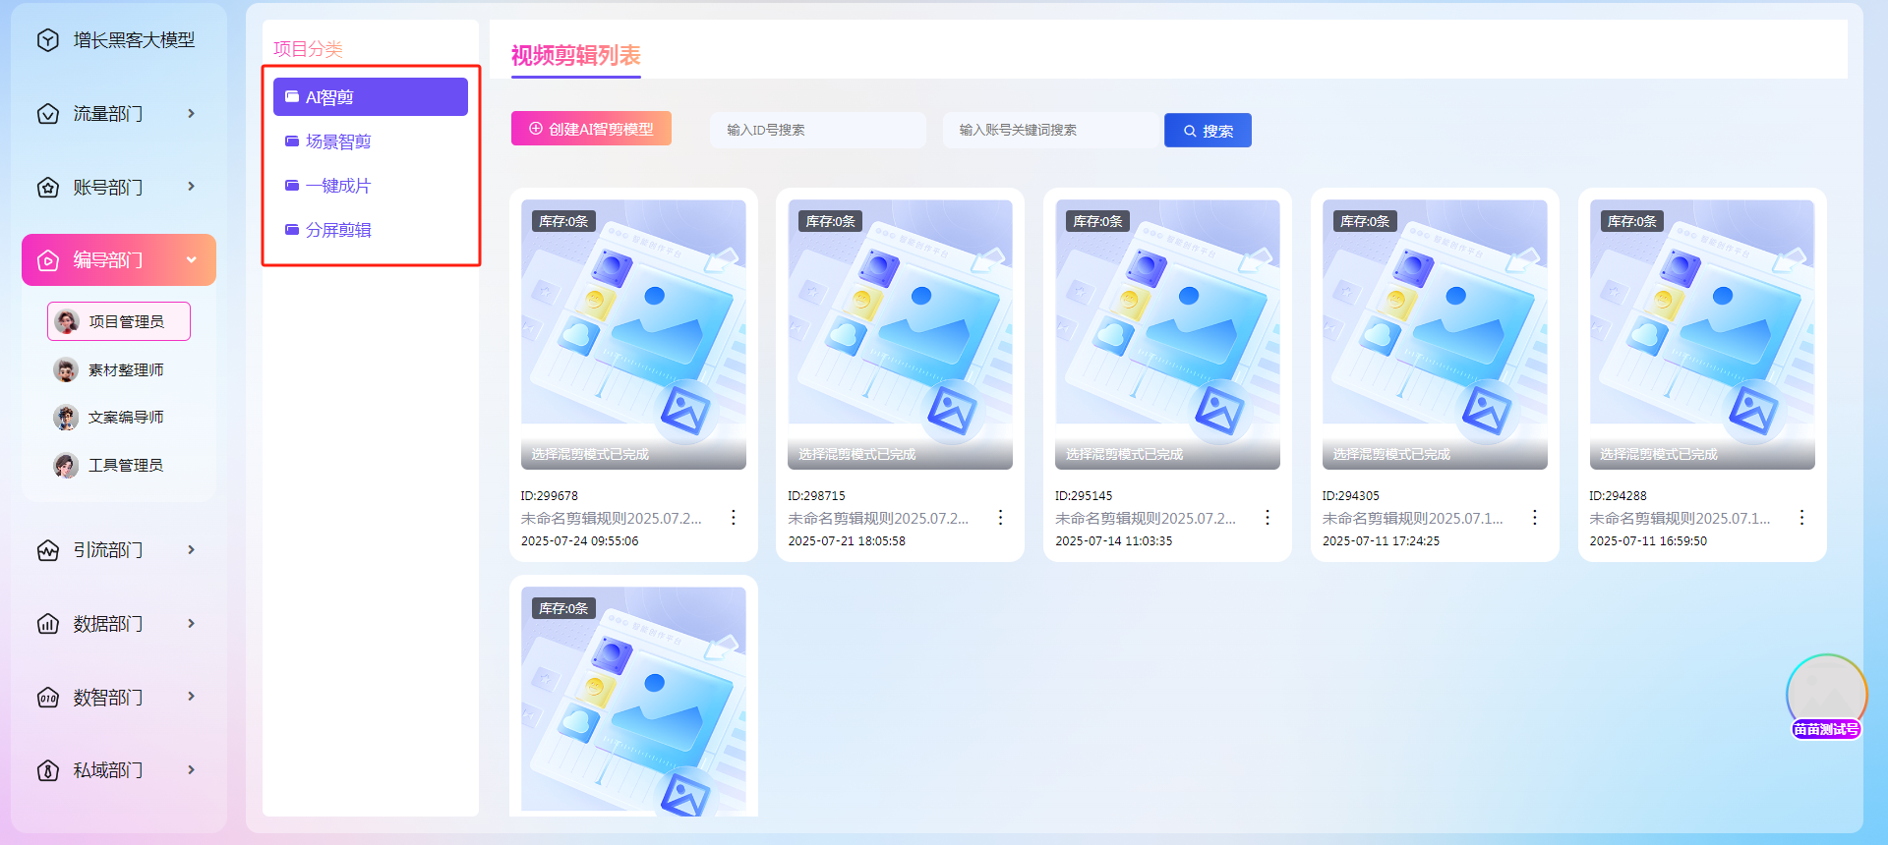Open thumbnail of card ID:295145
The image size is (1888, 845).
point(1167,335)
